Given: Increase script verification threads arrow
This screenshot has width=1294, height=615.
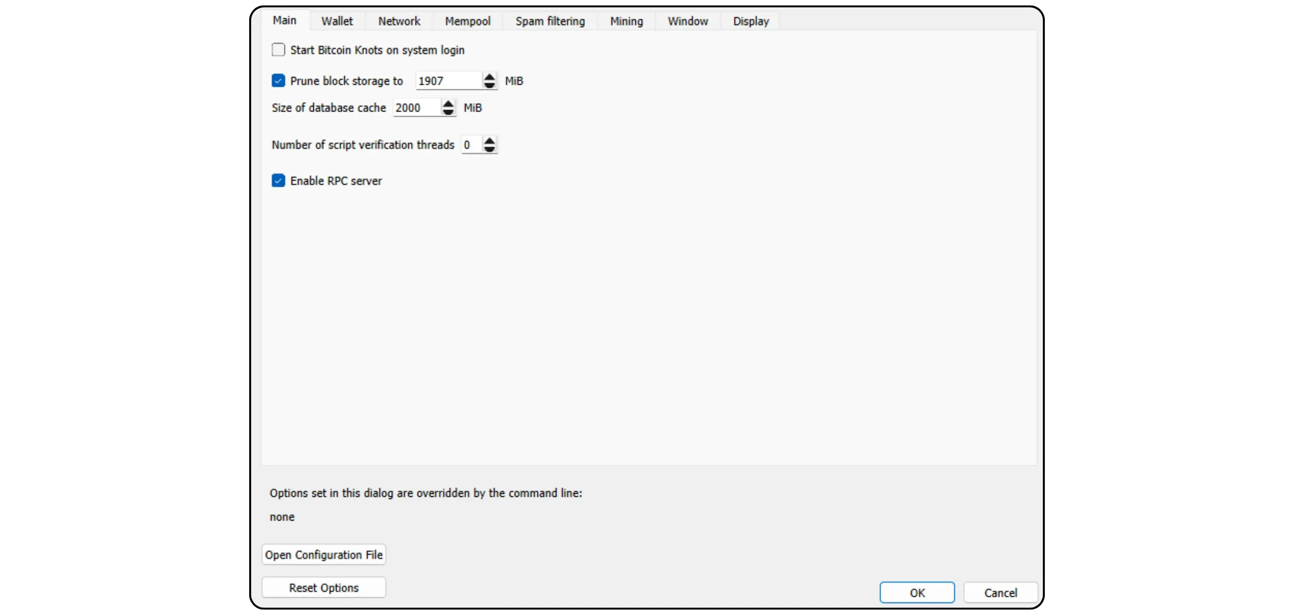Looking at the screenshot, I should pos(489,140).
